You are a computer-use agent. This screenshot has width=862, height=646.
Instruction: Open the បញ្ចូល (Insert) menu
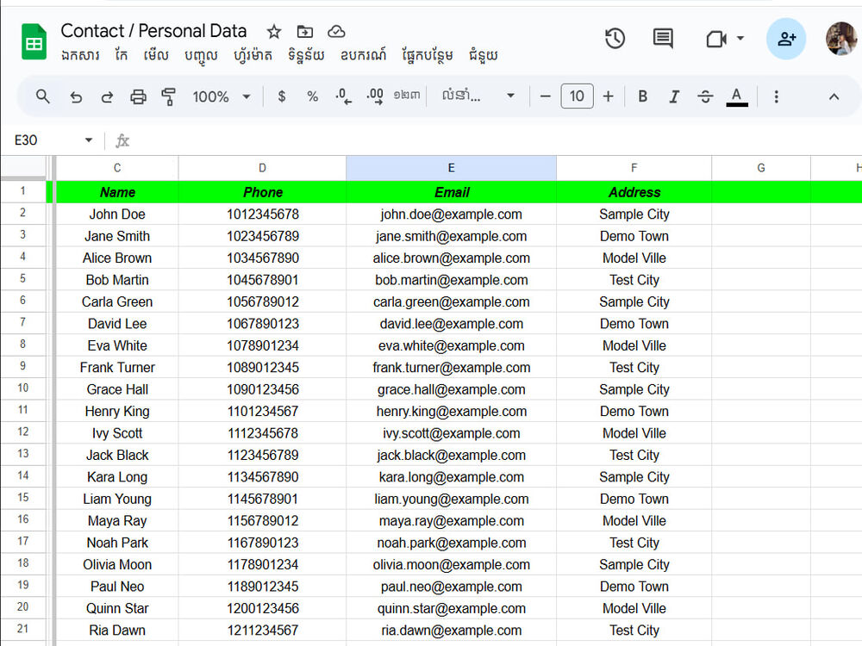coord(201,56)
